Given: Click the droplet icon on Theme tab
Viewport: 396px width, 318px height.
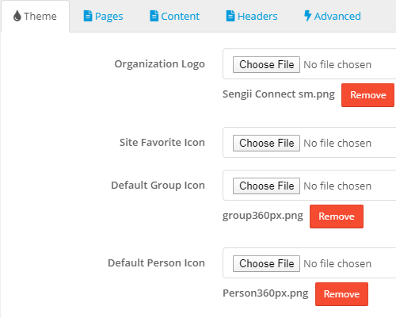Looking at the screenshot, I should tap(17, 16).
